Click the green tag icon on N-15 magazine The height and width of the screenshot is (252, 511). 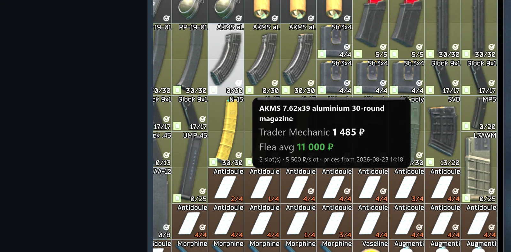(x=213, y=162)
